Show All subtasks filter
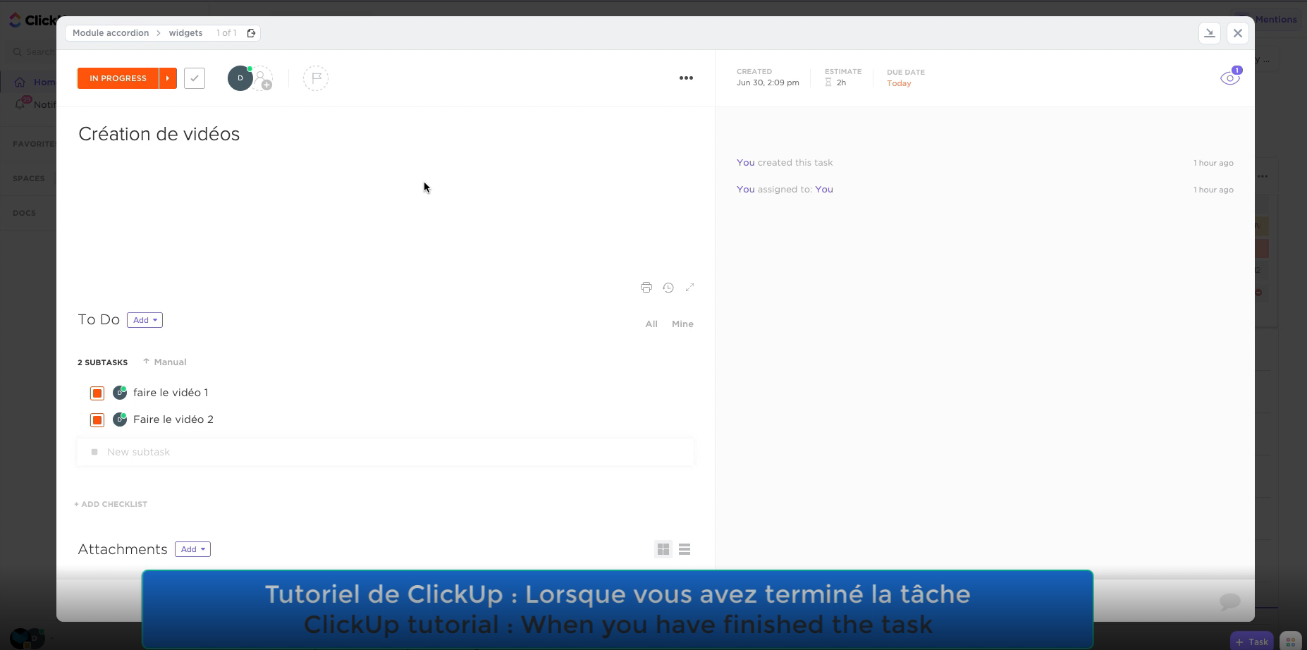This screenshot has width=1307, height=650. pos(651,324)
